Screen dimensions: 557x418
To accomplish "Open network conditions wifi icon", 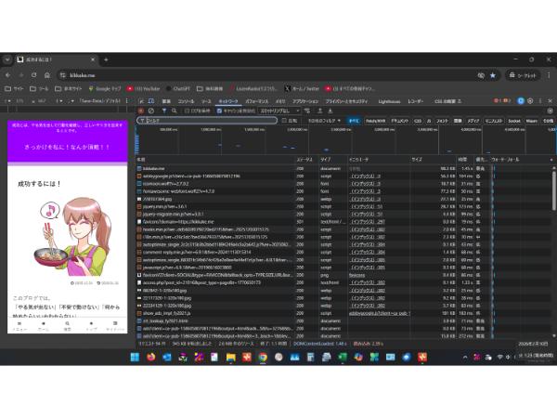I will pyautogui.click(x=307, y=111).
